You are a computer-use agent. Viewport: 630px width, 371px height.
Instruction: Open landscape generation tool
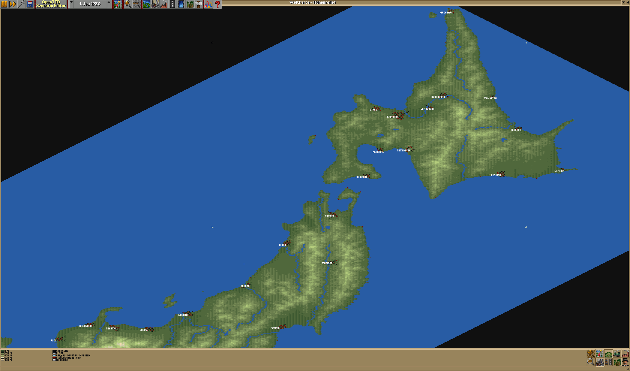[146, 4]
